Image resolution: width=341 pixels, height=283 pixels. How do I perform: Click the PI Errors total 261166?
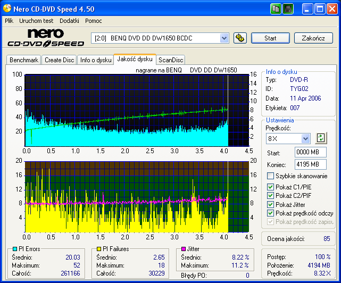tap(70, 273)
